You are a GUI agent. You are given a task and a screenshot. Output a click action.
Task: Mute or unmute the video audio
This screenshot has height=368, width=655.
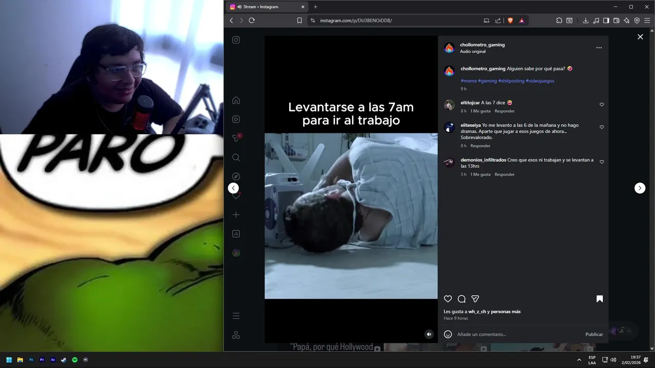(429, 334)
